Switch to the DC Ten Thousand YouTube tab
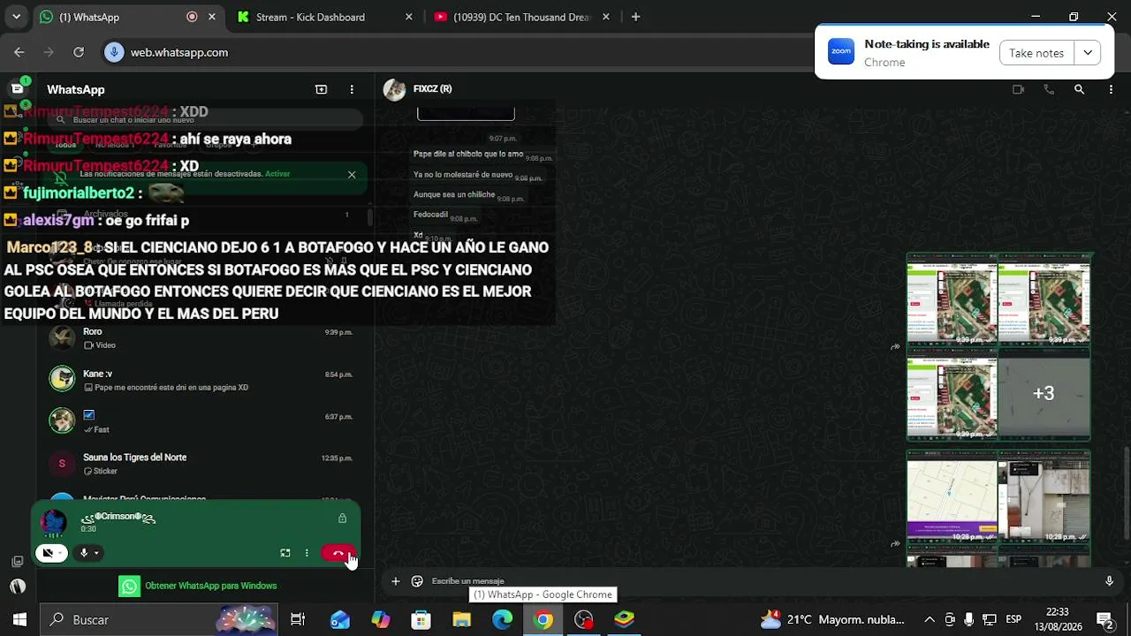1131x636 pixels. click(521, 17)
